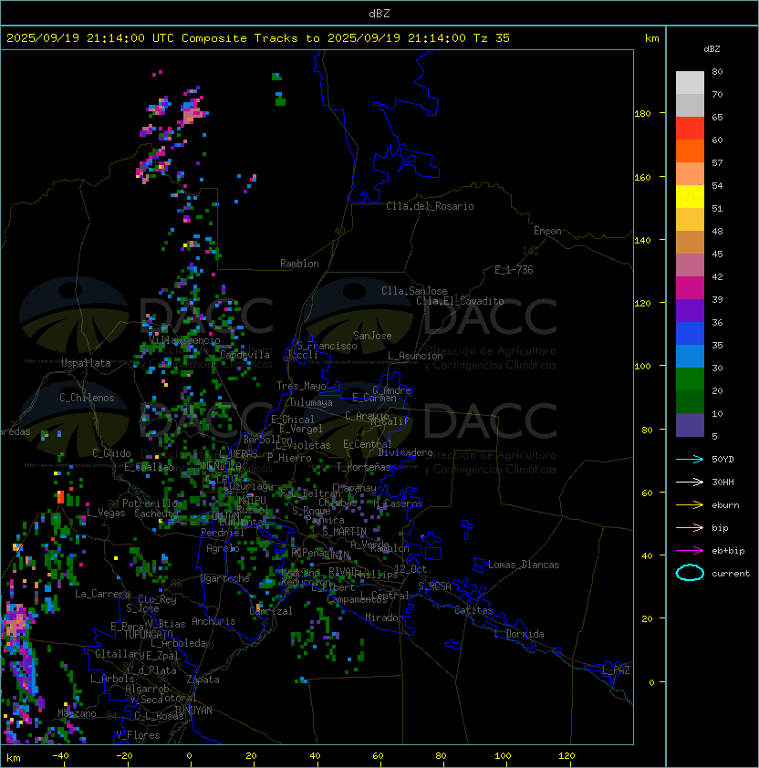Click the 'TUNUYAN' map label

pos(193,711)
